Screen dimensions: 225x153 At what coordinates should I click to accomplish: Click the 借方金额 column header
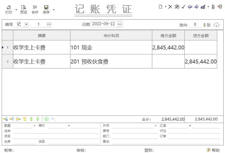click(168, 35)
